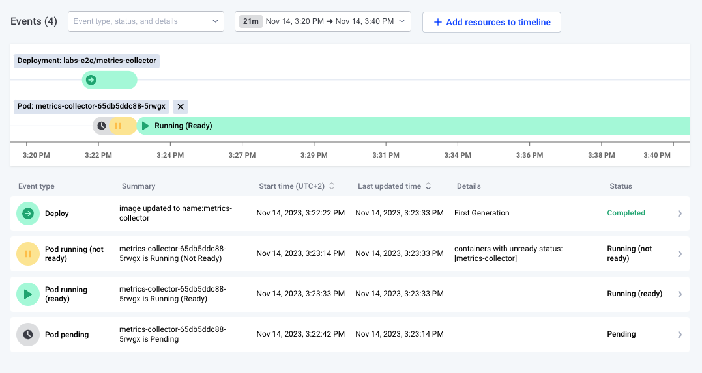Screen dimensions: 702x373
Task: Click the Pending status cell
Action: (x=621, y=334)
